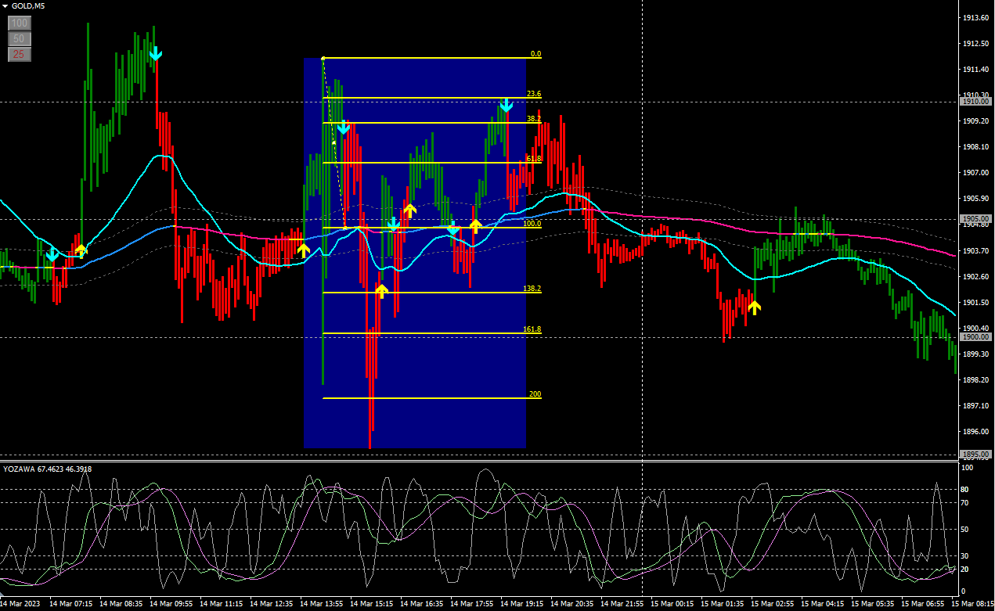
Task: Click the boxed 1900.00 level on the price axis
Action: pos(976,336)
